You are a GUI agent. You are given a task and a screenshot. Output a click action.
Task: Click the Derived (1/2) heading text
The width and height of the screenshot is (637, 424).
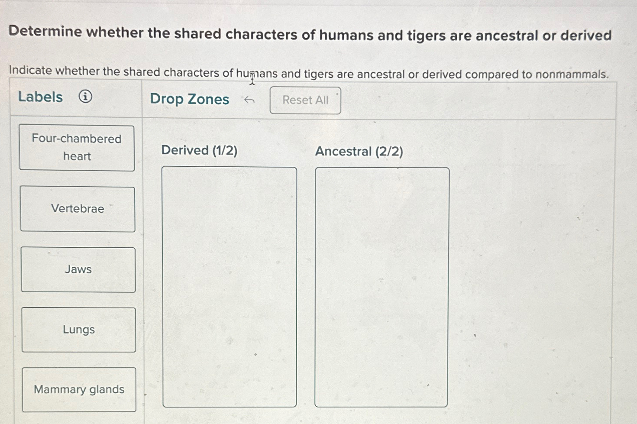(199, 150)
